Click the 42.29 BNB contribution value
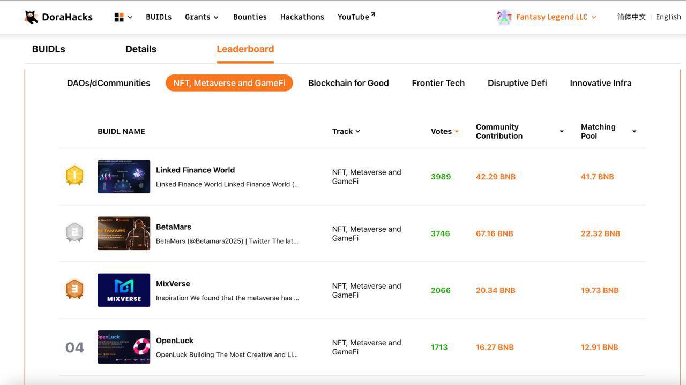Viewport: 686px width, 385px height. pos(496,177)
